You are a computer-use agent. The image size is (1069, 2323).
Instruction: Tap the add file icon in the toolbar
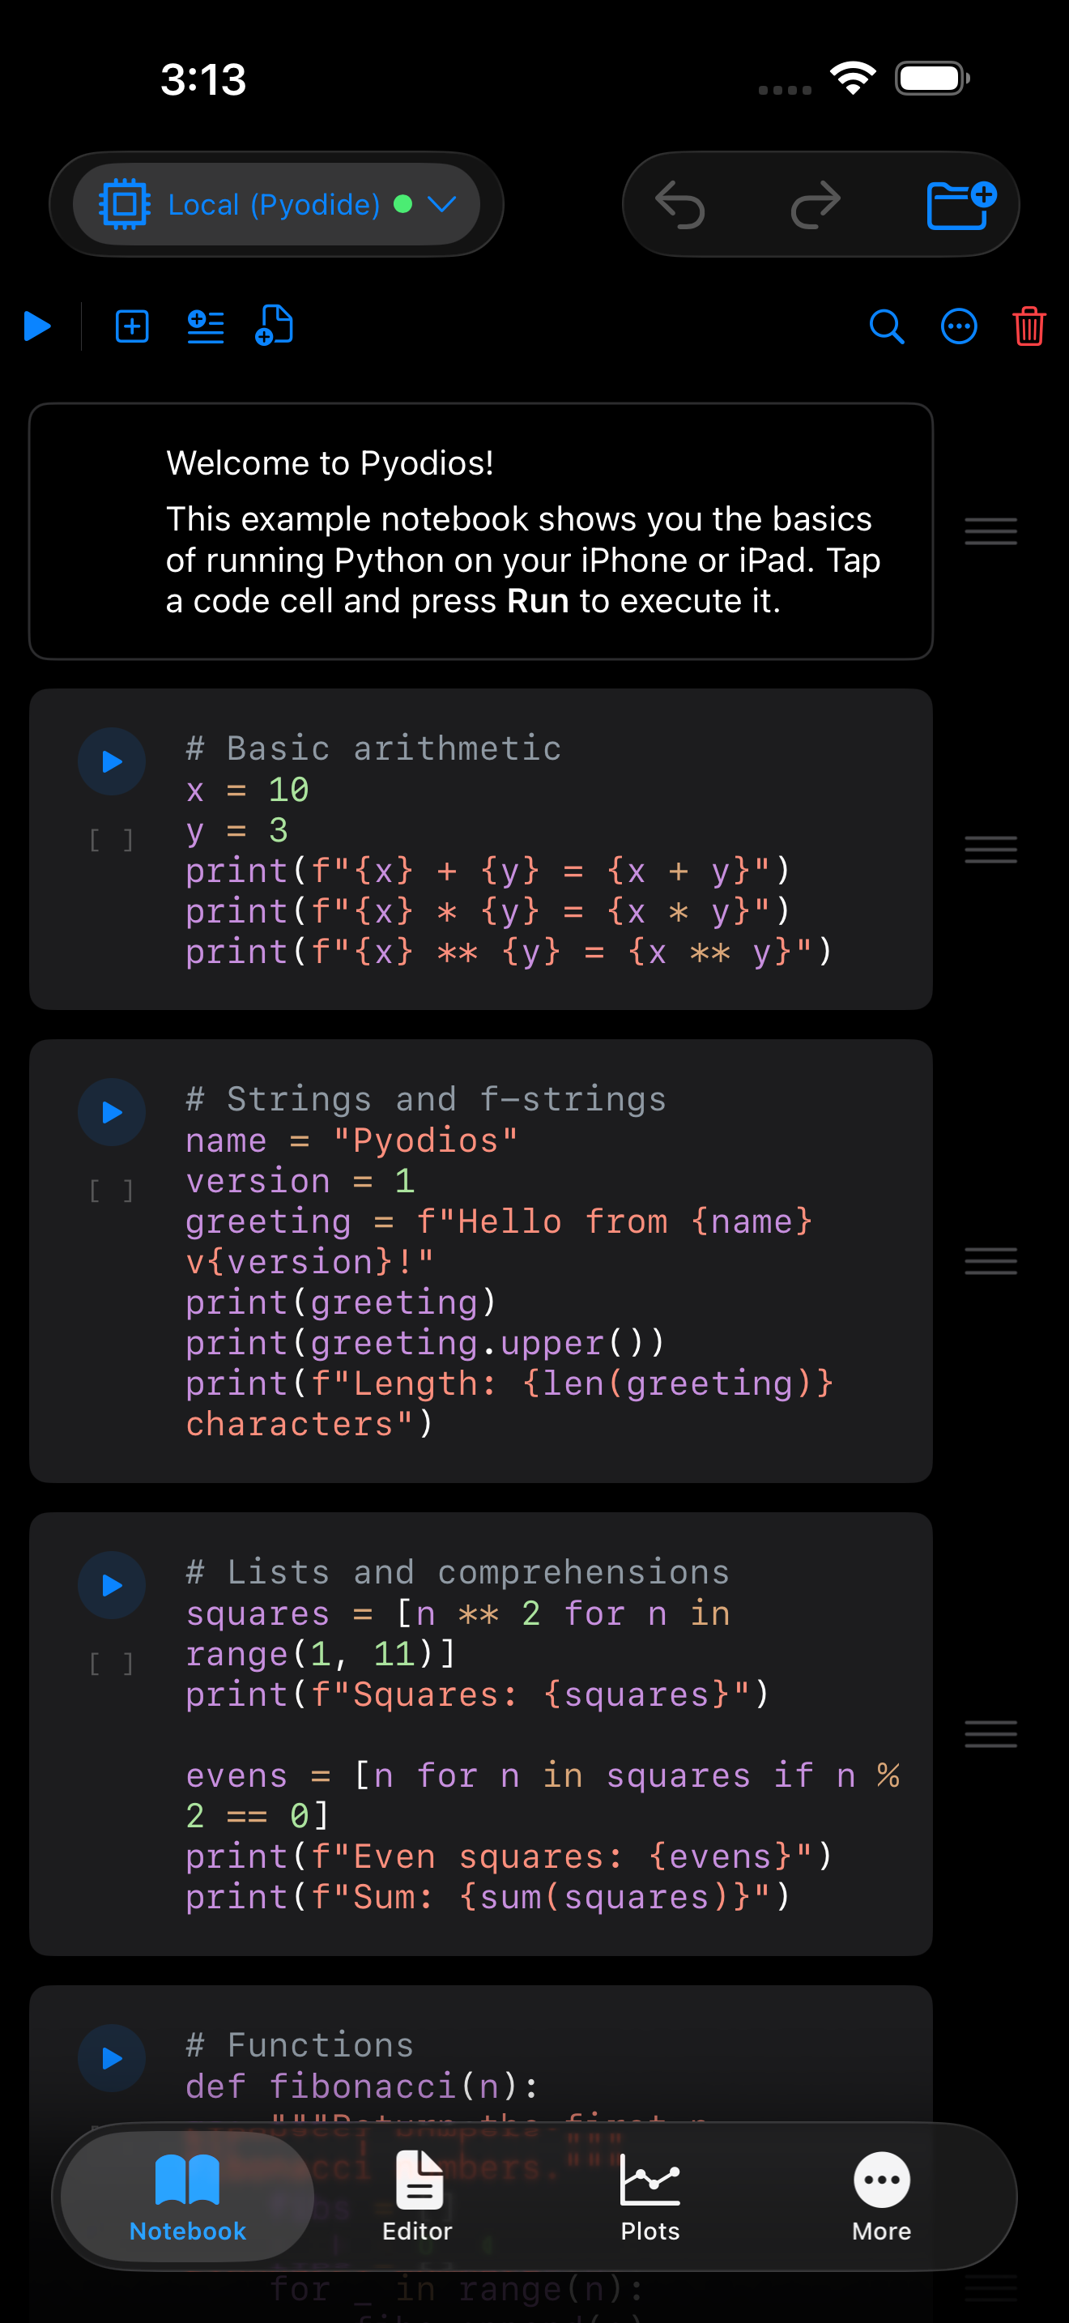tap(274, 326)
